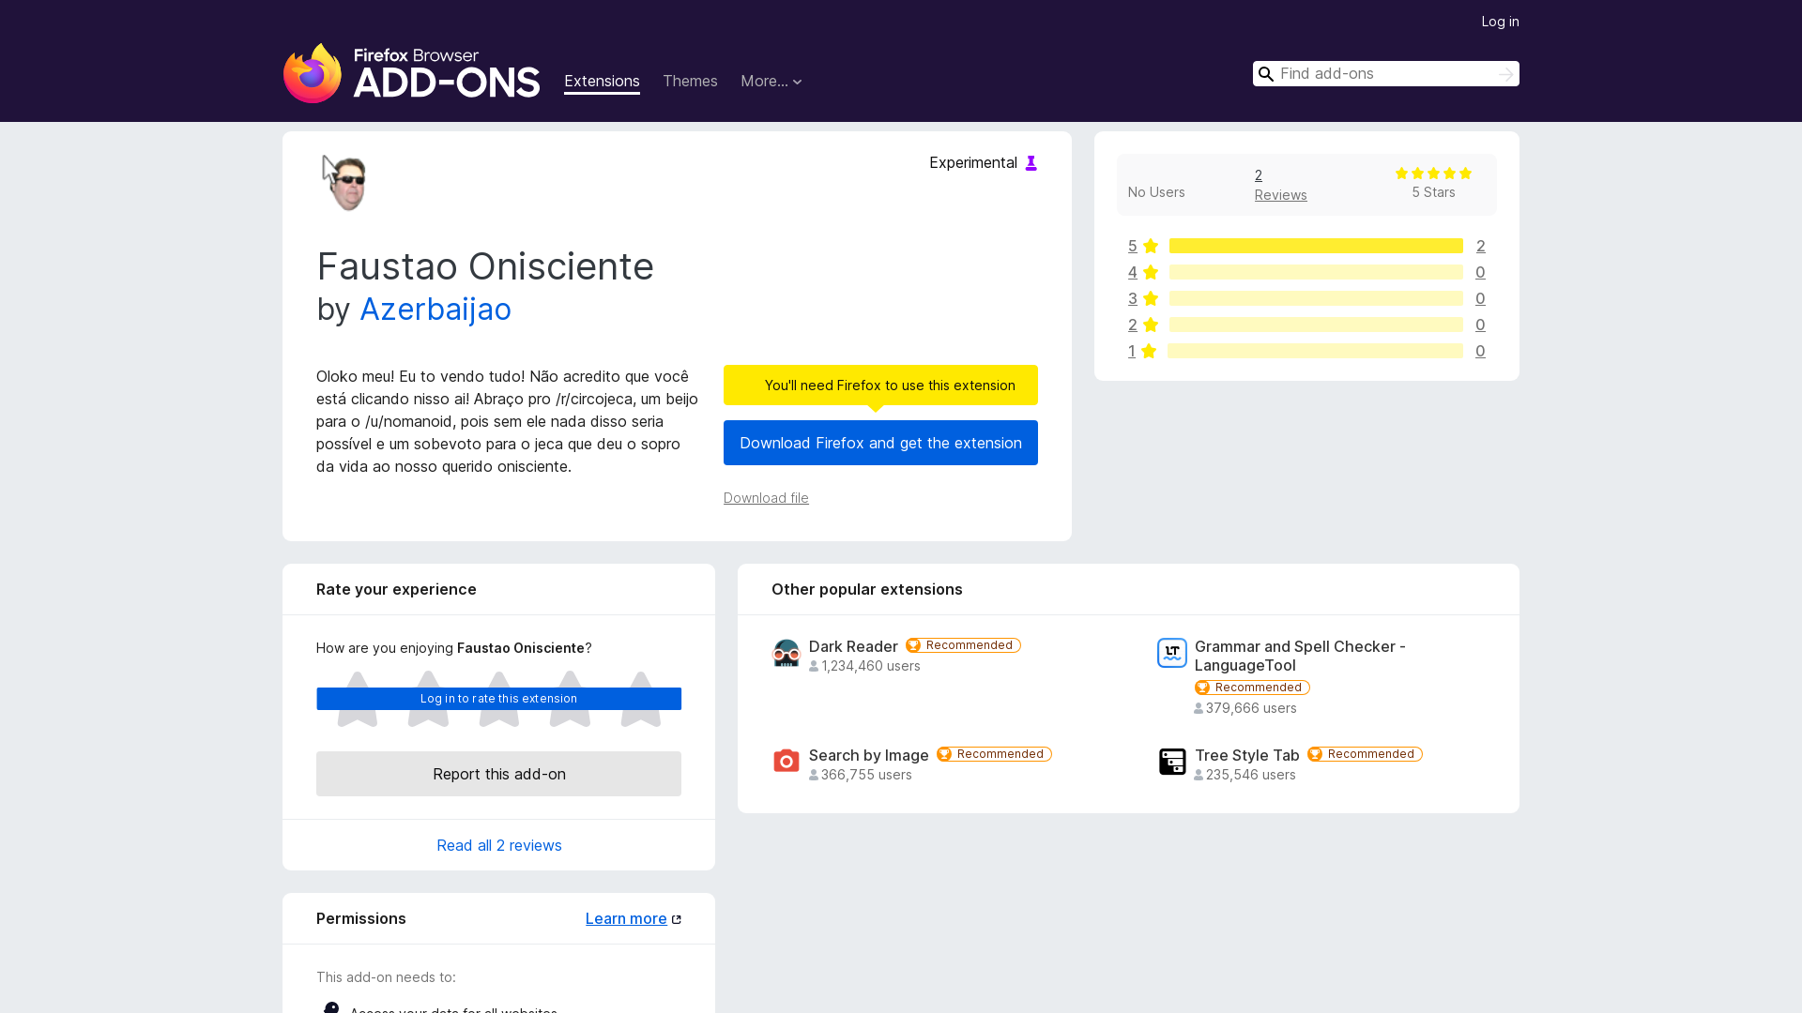Click the Experimental label

point(973,163)
